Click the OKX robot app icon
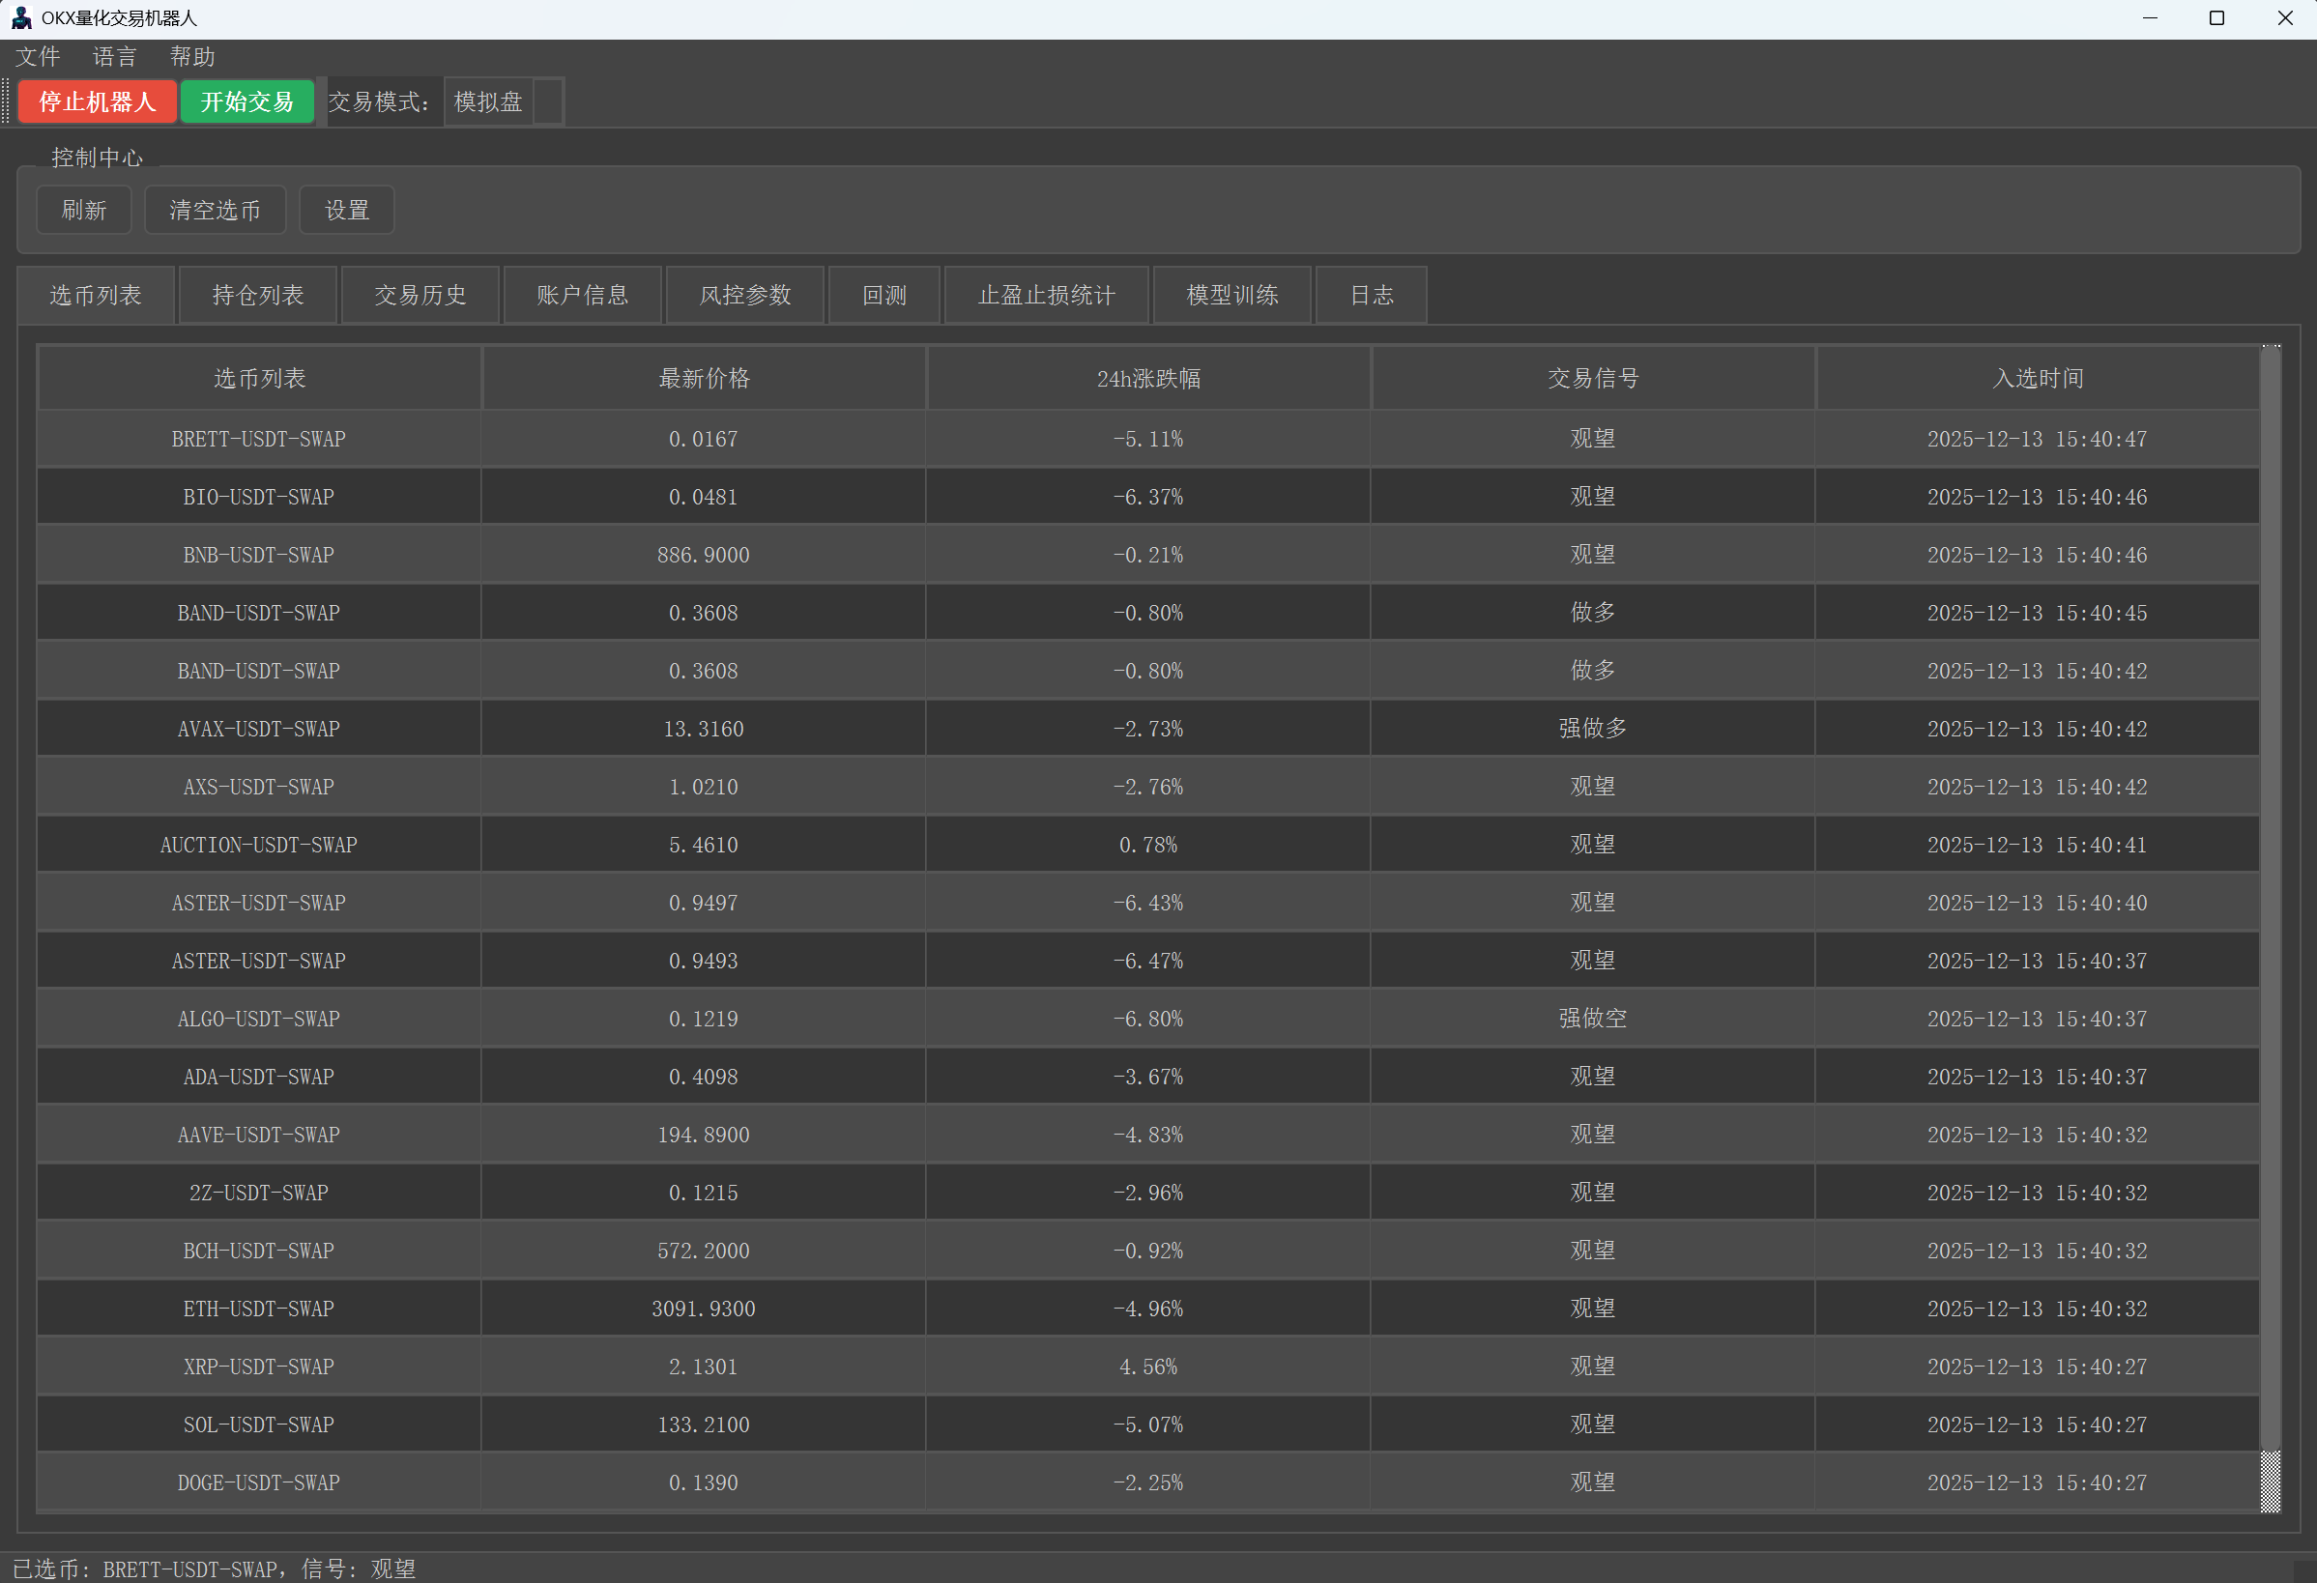This screenshot has height=1583, width=2317. click(x=21, y=18)
